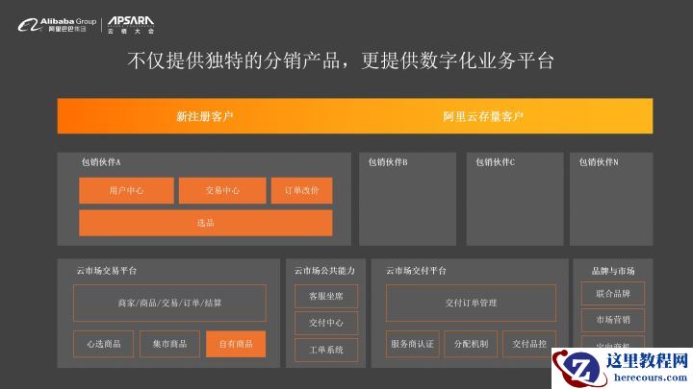This screenshot has width=693, height=389.
Task: Click the wide orange 选品 box
Action: tap(206, 223)
